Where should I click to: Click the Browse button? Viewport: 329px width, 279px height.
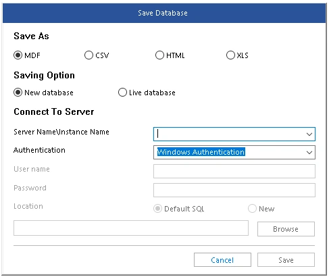coord(286,229)
